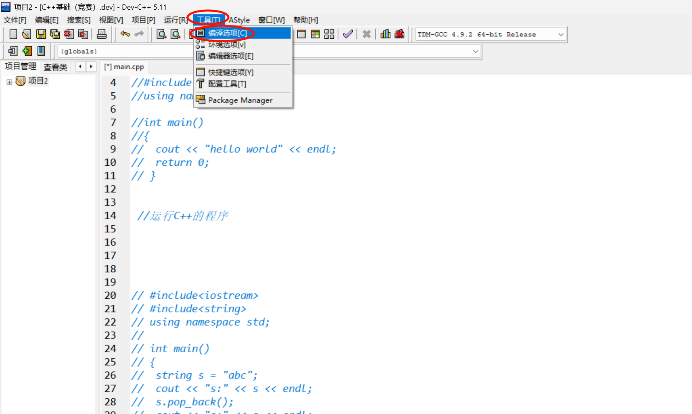Click the text "// int main()" on line 24
Viewport: 692px width, 414px height.
170,349
